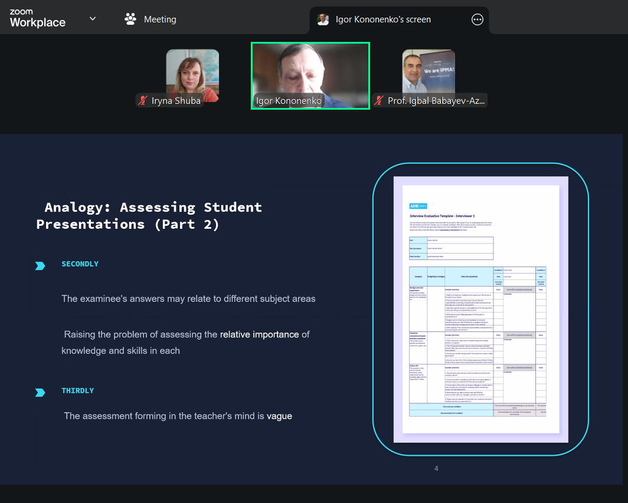
Task: Click Prof. Igbal Babayev's muted microphone icon
Action: [x=379, y=101]
